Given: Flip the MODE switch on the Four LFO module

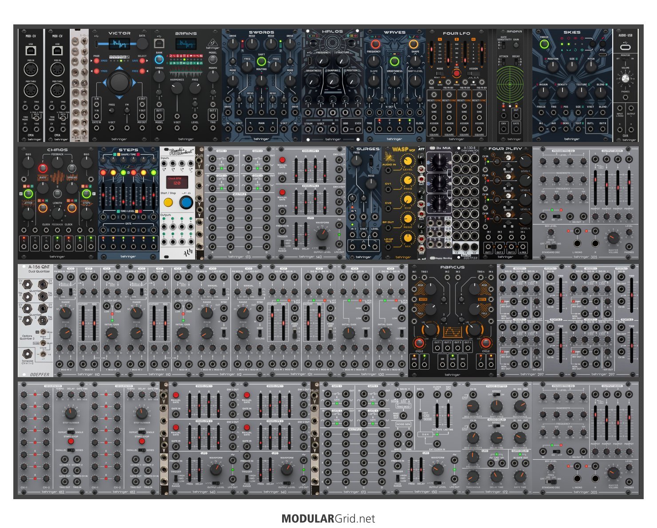Looking at the screenshot, I should [x=439, y=73].
